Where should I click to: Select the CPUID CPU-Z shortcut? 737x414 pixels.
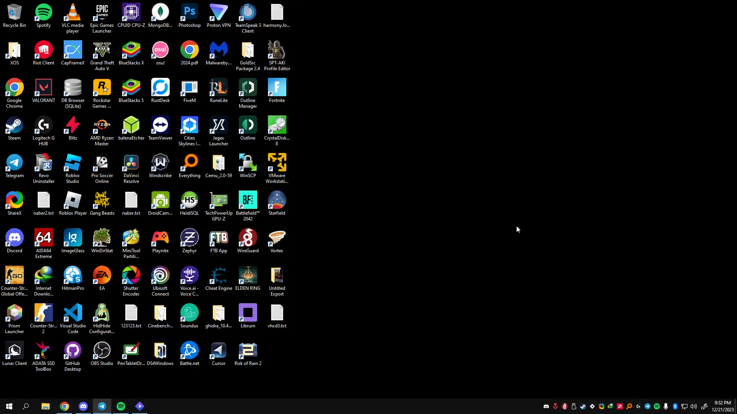(131, 16)
